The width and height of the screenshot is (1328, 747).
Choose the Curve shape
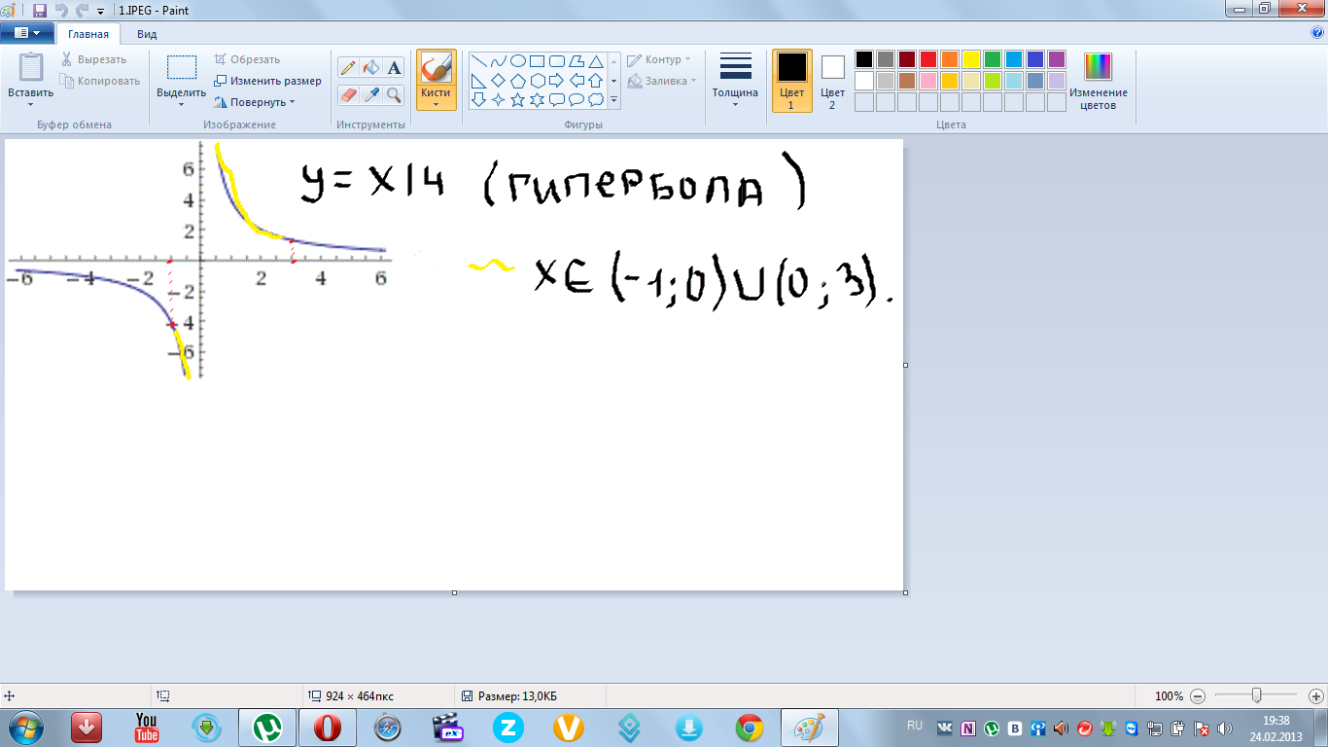(x=499, y=61)
